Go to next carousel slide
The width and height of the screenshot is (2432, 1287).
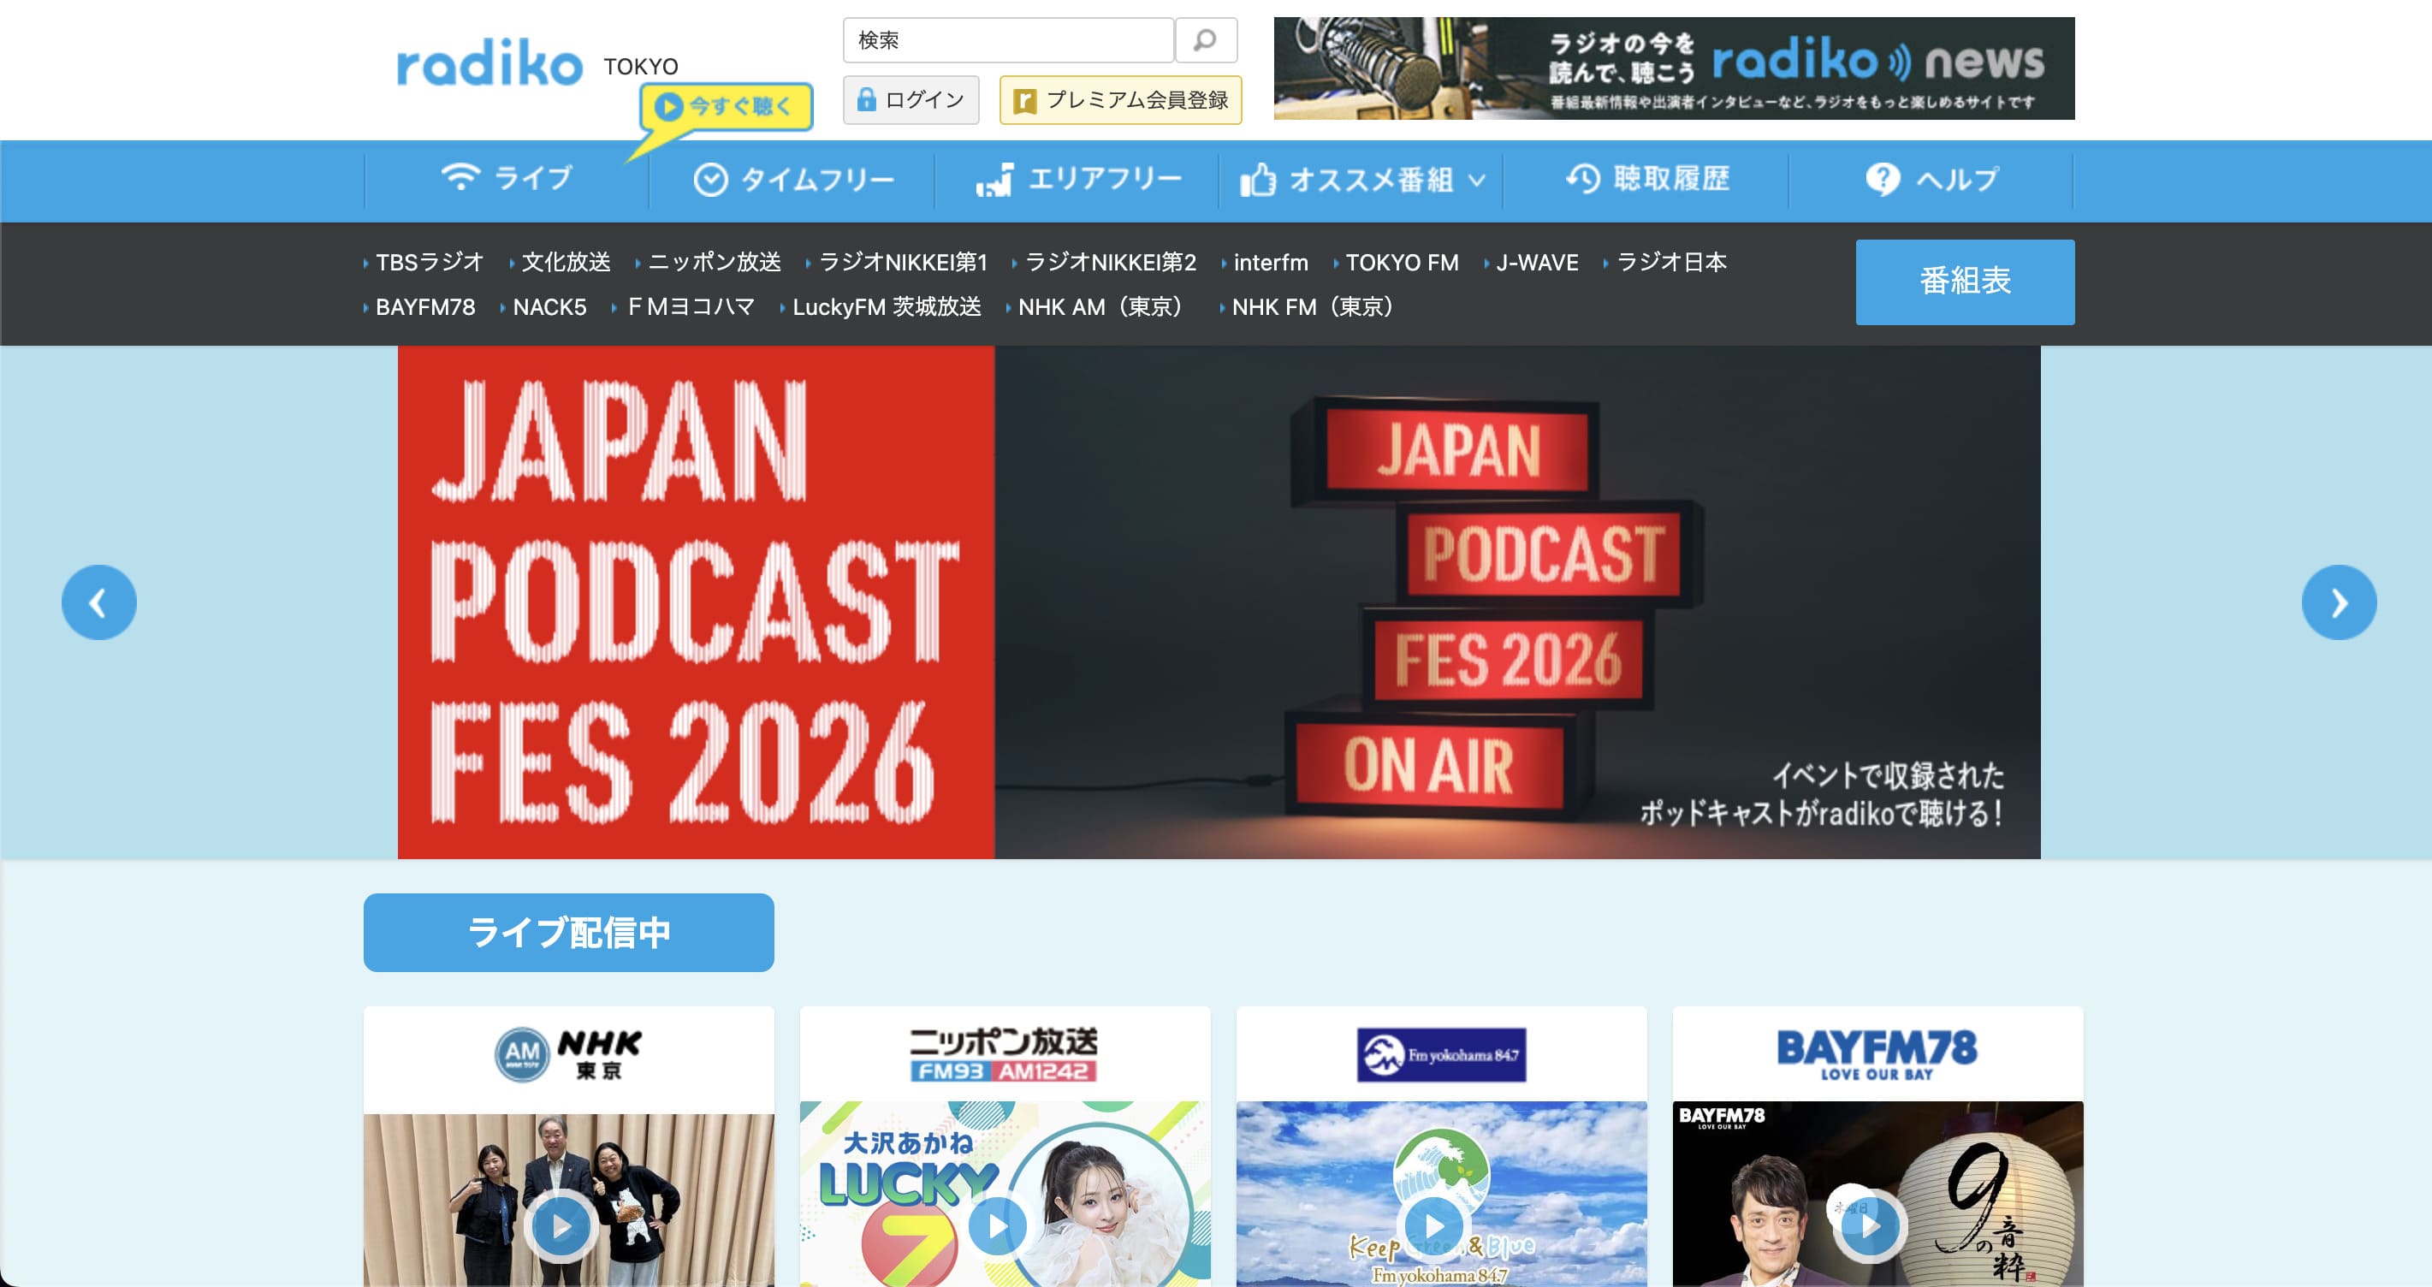pos(2339,602)
